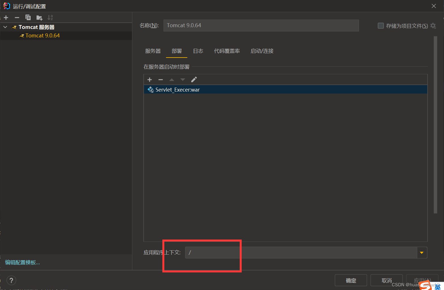This screenshot has width=444, height=290.
Task: Collapse the Tomcat 服务器 tree node
Action: (5, 27)
